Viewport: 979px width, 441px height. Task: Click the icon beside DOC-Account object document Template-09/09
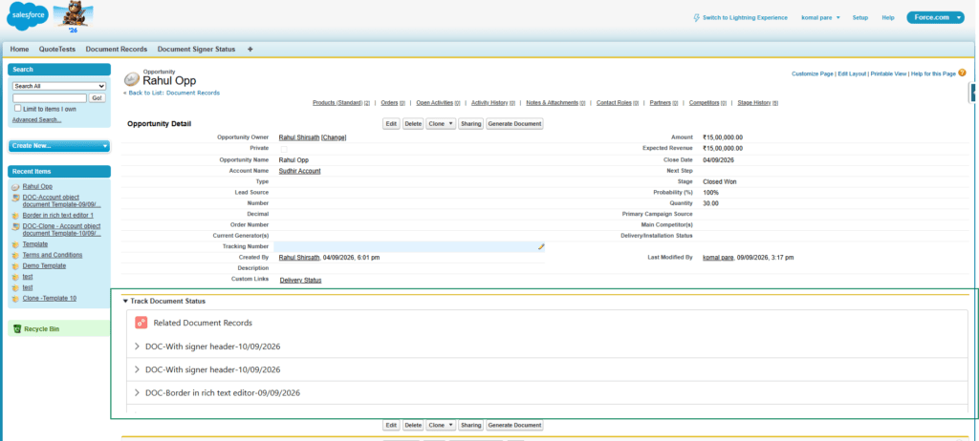click(15, 197)
